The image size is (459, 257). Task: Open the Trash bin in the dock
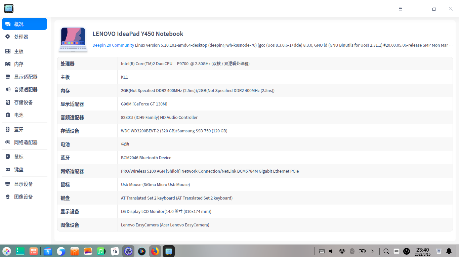coord(439,251)
